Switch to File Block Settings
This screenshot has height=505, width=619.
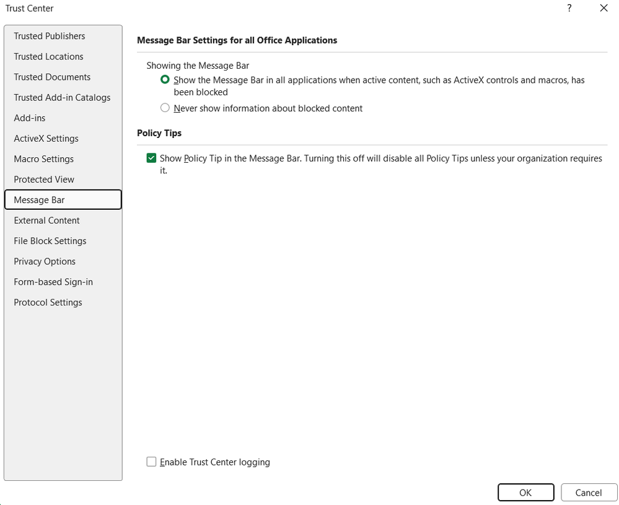point(50,241)
